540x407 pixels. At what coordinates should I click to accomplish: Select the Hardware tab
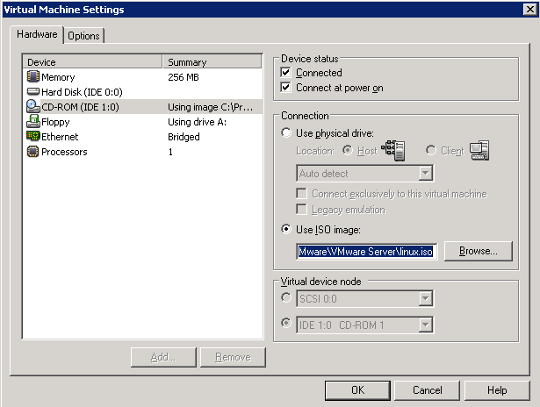click(37, 34)
